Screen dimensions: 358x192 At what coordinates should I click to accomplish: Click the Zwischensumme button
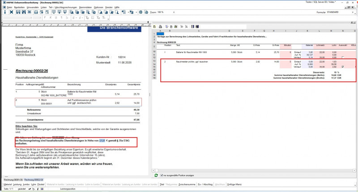click(x=187, y=184)
